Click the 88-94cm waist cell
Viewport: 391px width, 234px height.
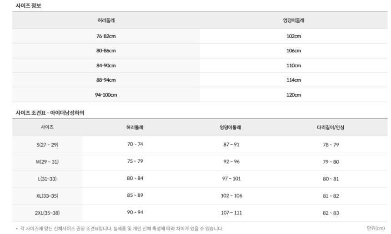106,80
